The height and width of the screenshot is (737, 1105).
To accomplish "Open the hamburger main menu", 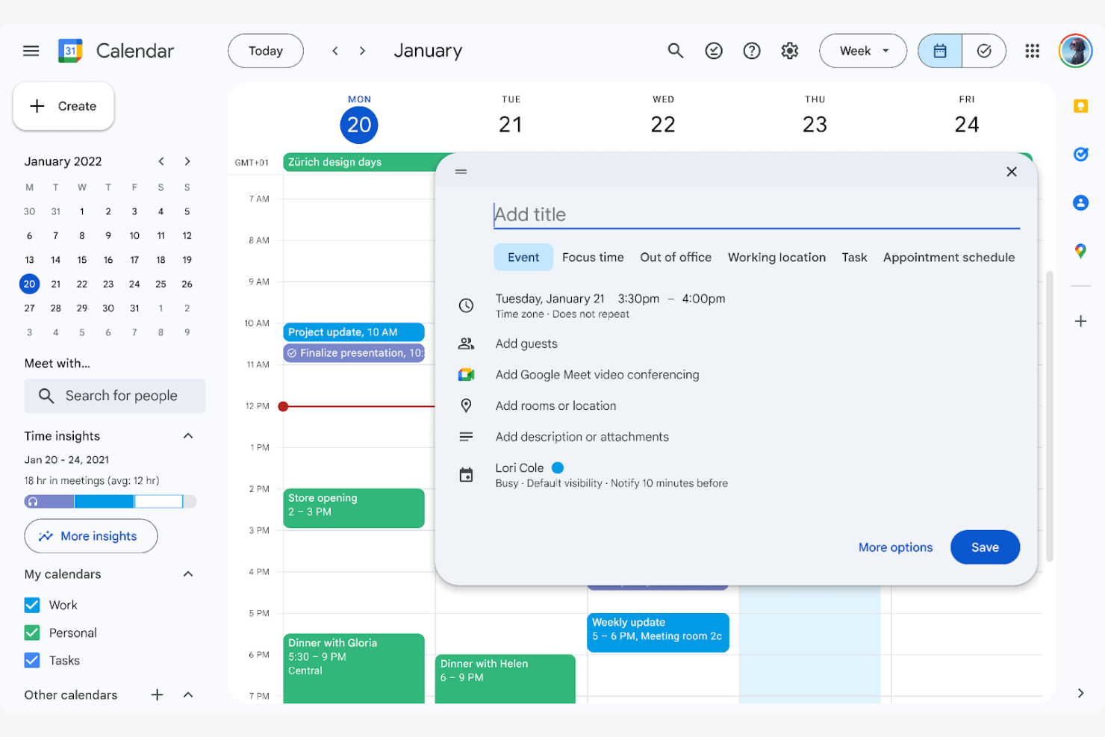I will (x=31, y=51).
